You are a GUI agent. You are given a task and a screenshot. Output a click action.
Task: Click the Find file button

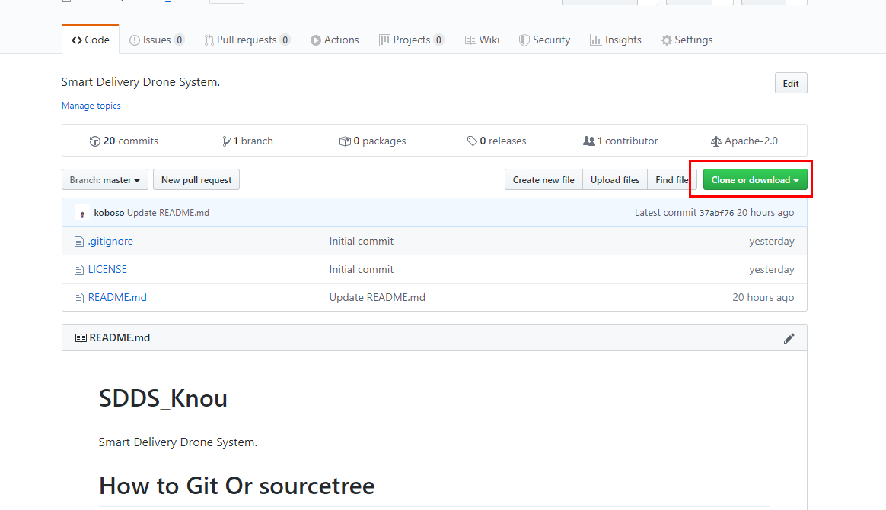tap(672, 179)
